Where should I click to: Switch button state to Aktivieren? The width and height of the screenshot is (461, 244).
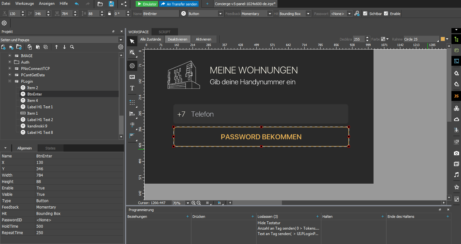[203, 39]
